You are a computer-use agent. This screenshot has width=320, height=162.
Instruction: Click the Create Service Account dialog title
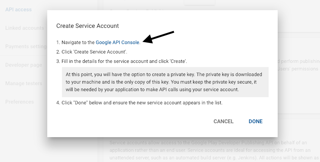point(88,26)
